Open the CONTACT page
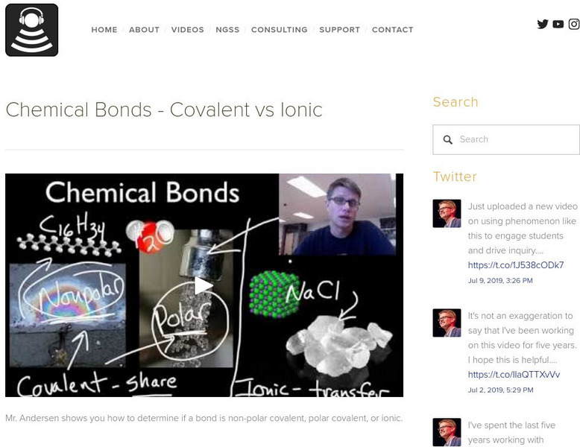This screenshot has width=580, height=447. pos(392,30)
